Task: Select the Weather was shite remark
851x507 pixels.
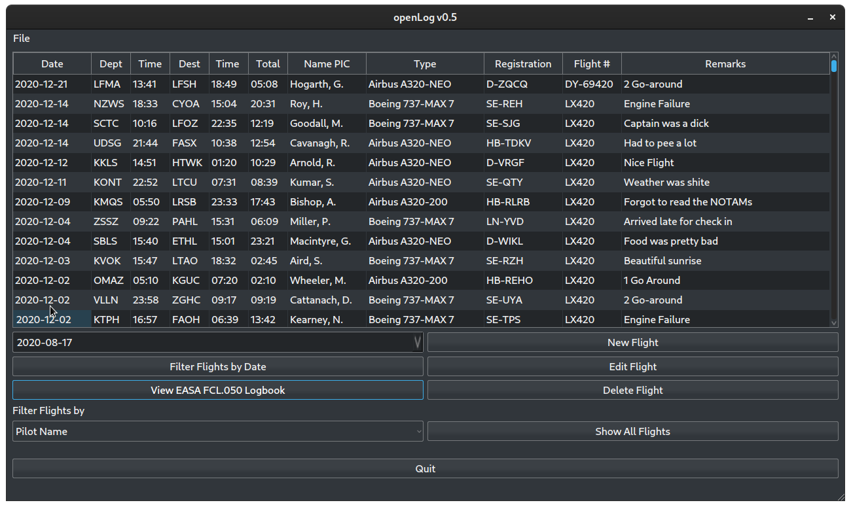Action: [725, 182]
